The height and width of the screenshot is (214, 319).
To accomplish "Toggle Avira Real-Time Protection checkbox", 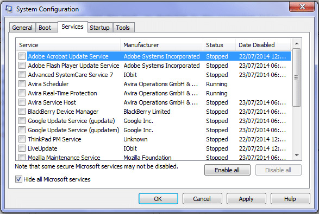I will point(22,93).
